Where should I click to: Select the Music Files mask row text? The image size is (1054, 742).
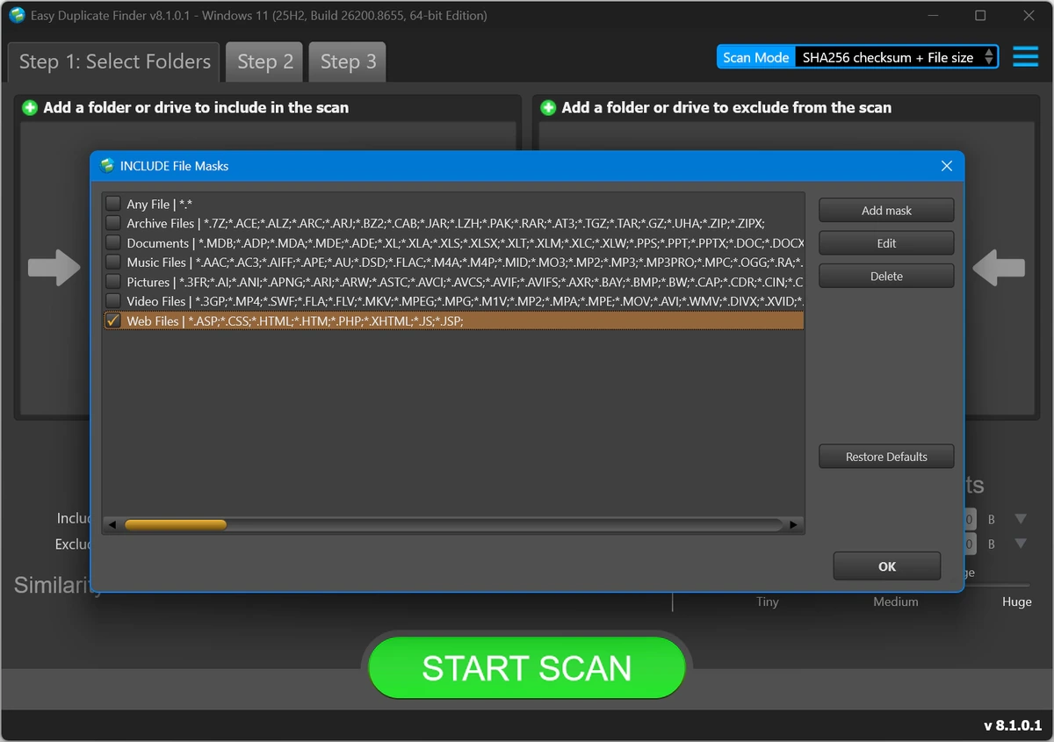point(465,262)
